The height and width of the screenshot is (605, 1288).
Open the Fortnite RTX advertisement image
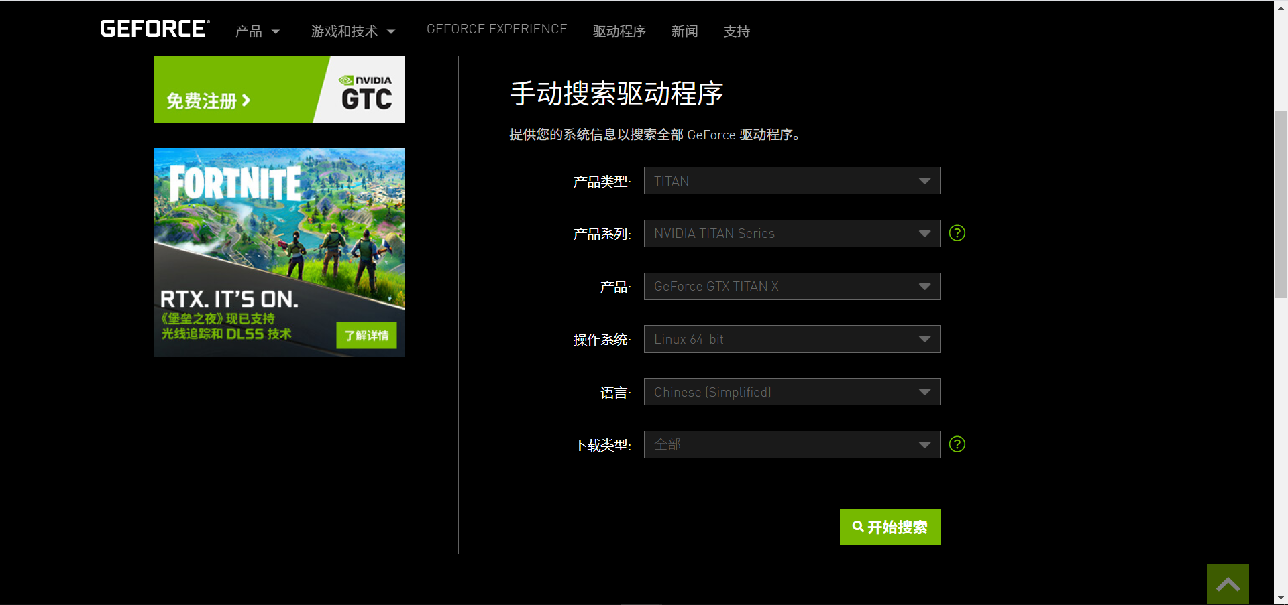(x=279, y=252)
